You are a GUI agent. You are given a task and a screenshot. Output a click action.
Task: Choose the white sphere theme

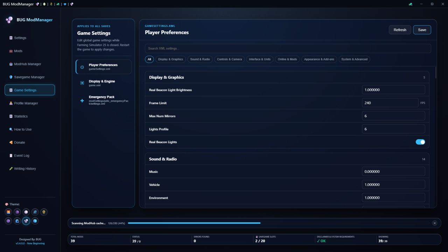[26, 212]
